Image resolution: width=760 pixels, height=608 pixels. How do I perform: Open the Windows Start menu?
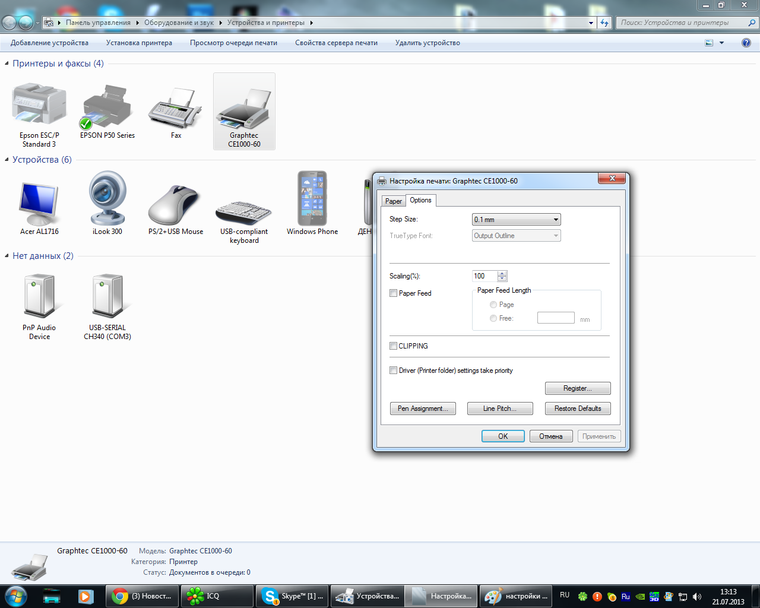16,596
